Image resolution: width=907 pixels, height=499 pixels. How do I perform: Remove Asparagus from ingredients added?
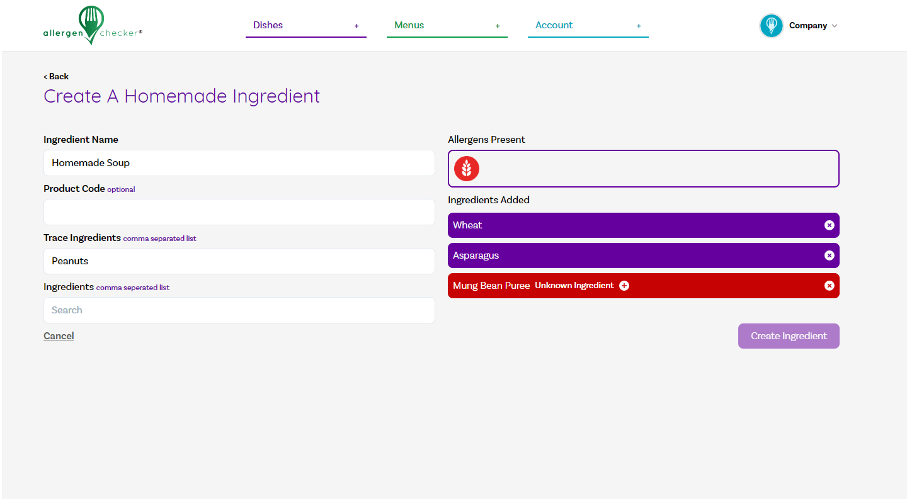click(x=830, y=255)
